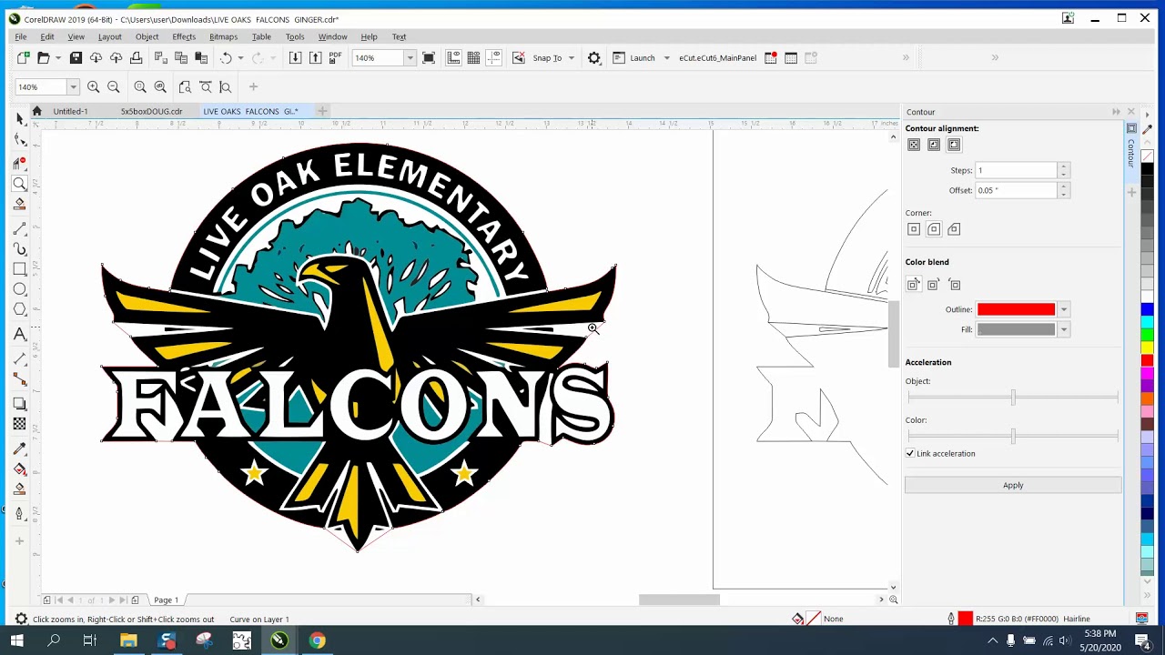Expand the Launch dropdown arrow
This screenshot has width=1165, height=655.
(666, 58)
